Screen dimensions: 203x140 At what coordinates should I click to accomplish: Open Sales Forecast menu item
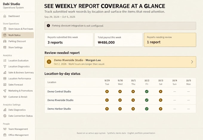tap(18, 85)
